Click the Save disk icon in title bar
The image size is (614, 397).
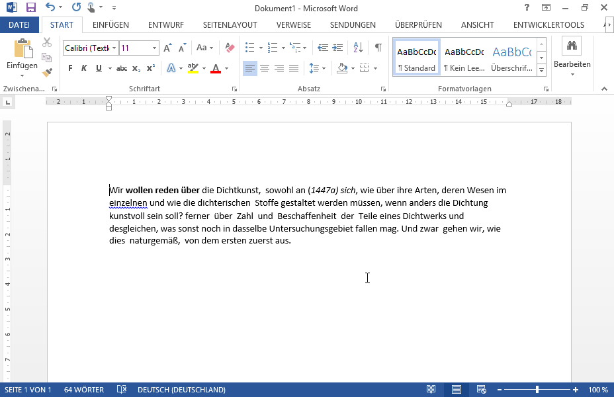coord(31,8)
